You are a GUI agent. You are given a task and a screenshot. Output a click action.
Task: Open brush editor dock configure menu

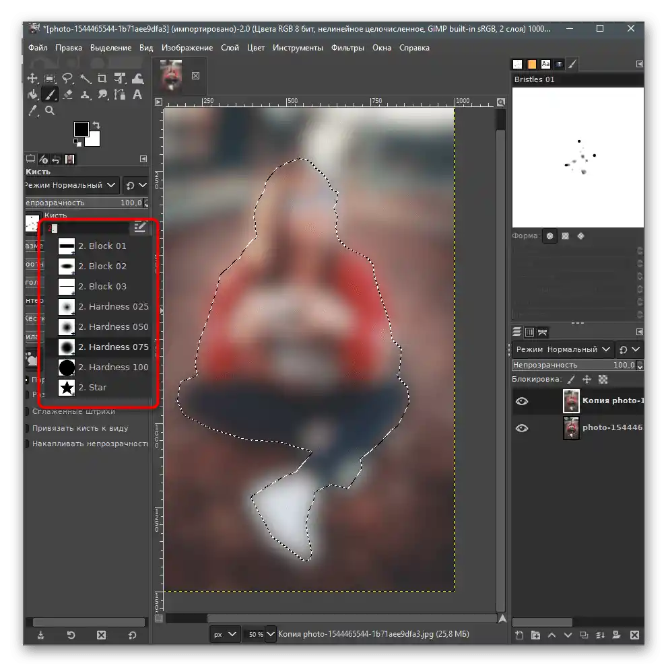(639, 64)
